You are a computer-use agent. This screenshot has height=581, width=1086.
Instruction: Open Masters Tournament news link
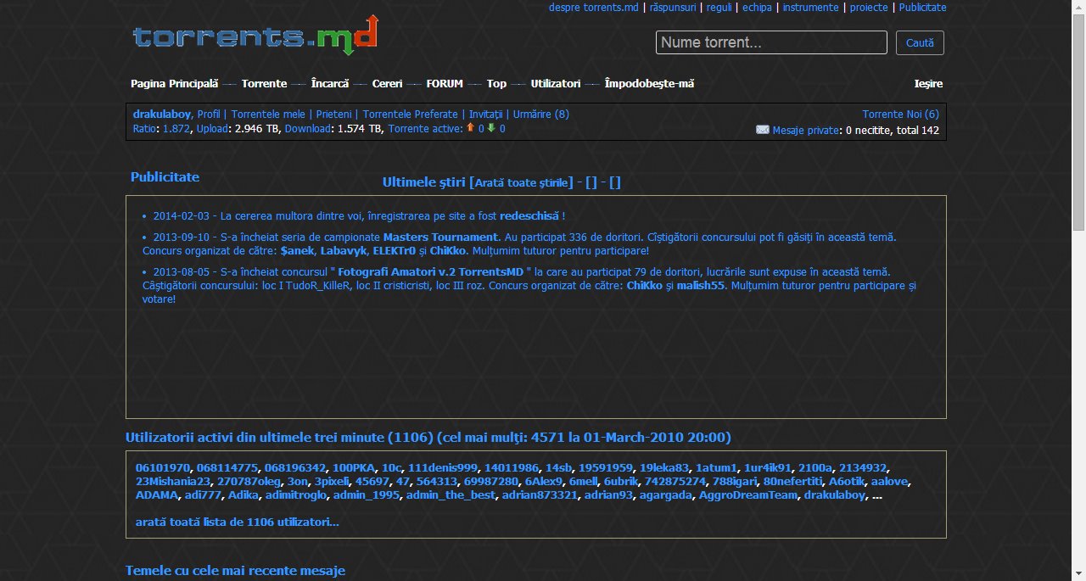tap(440, 237)
